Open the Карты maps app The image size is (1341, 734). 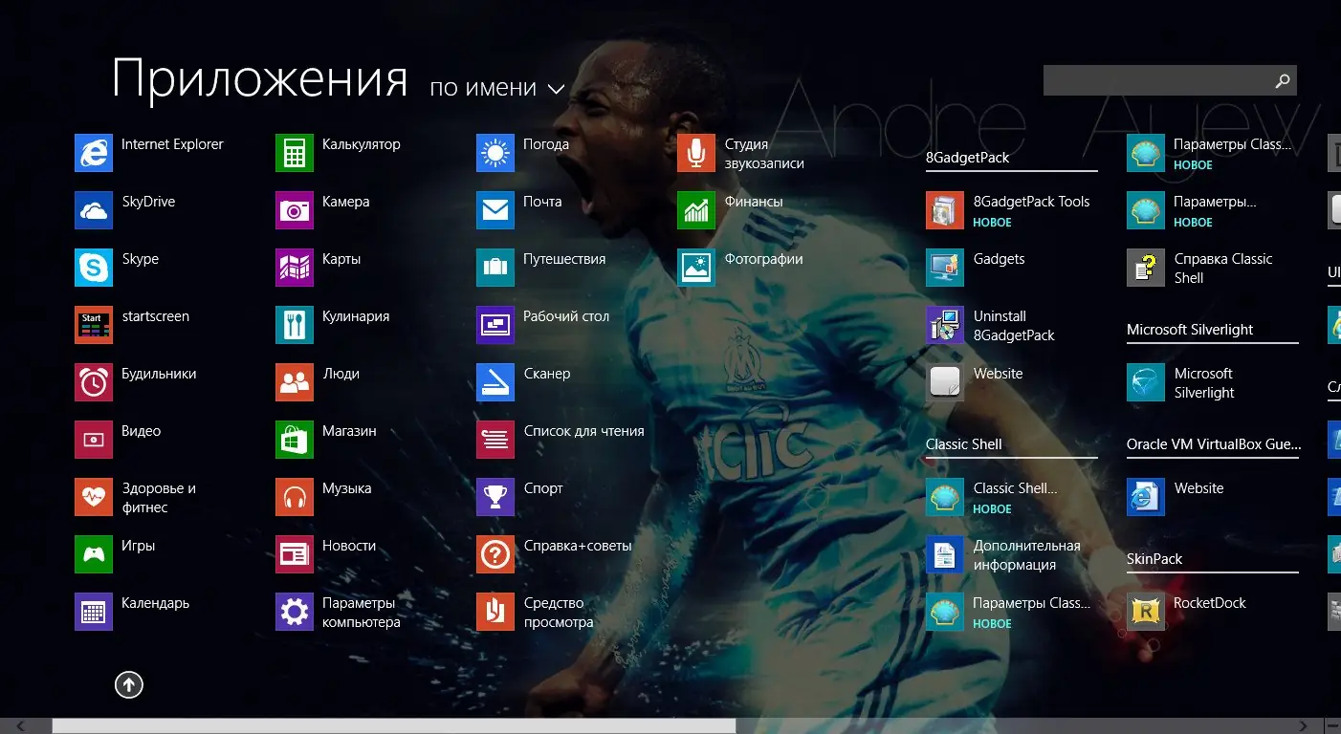[x=319, y=268]
